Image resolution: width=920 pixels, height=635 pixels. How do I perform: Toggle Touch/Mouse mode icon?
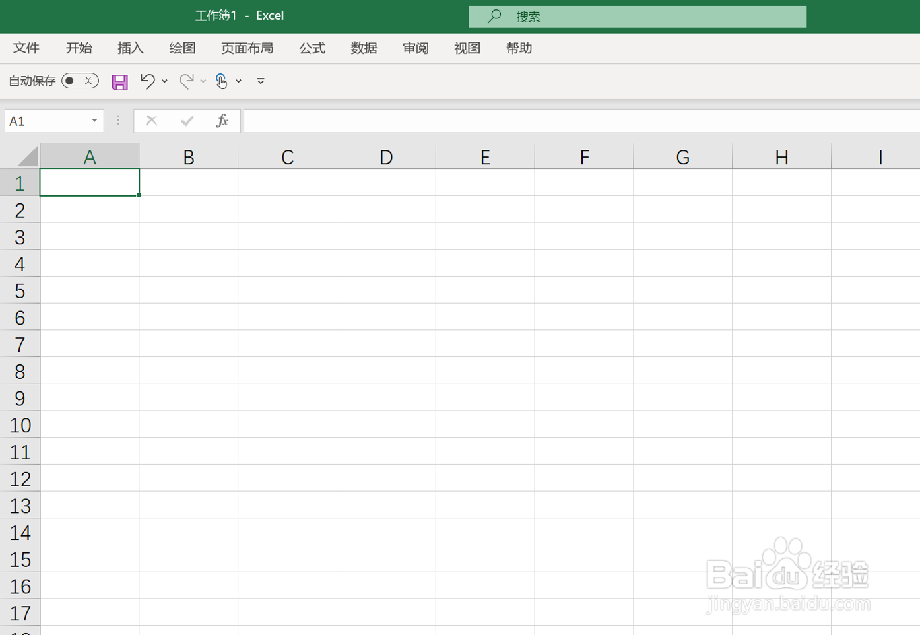[222, 81]
